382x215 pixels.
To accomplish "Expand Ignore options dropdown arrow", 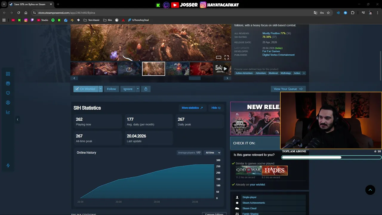I will (x=138, y=89).
